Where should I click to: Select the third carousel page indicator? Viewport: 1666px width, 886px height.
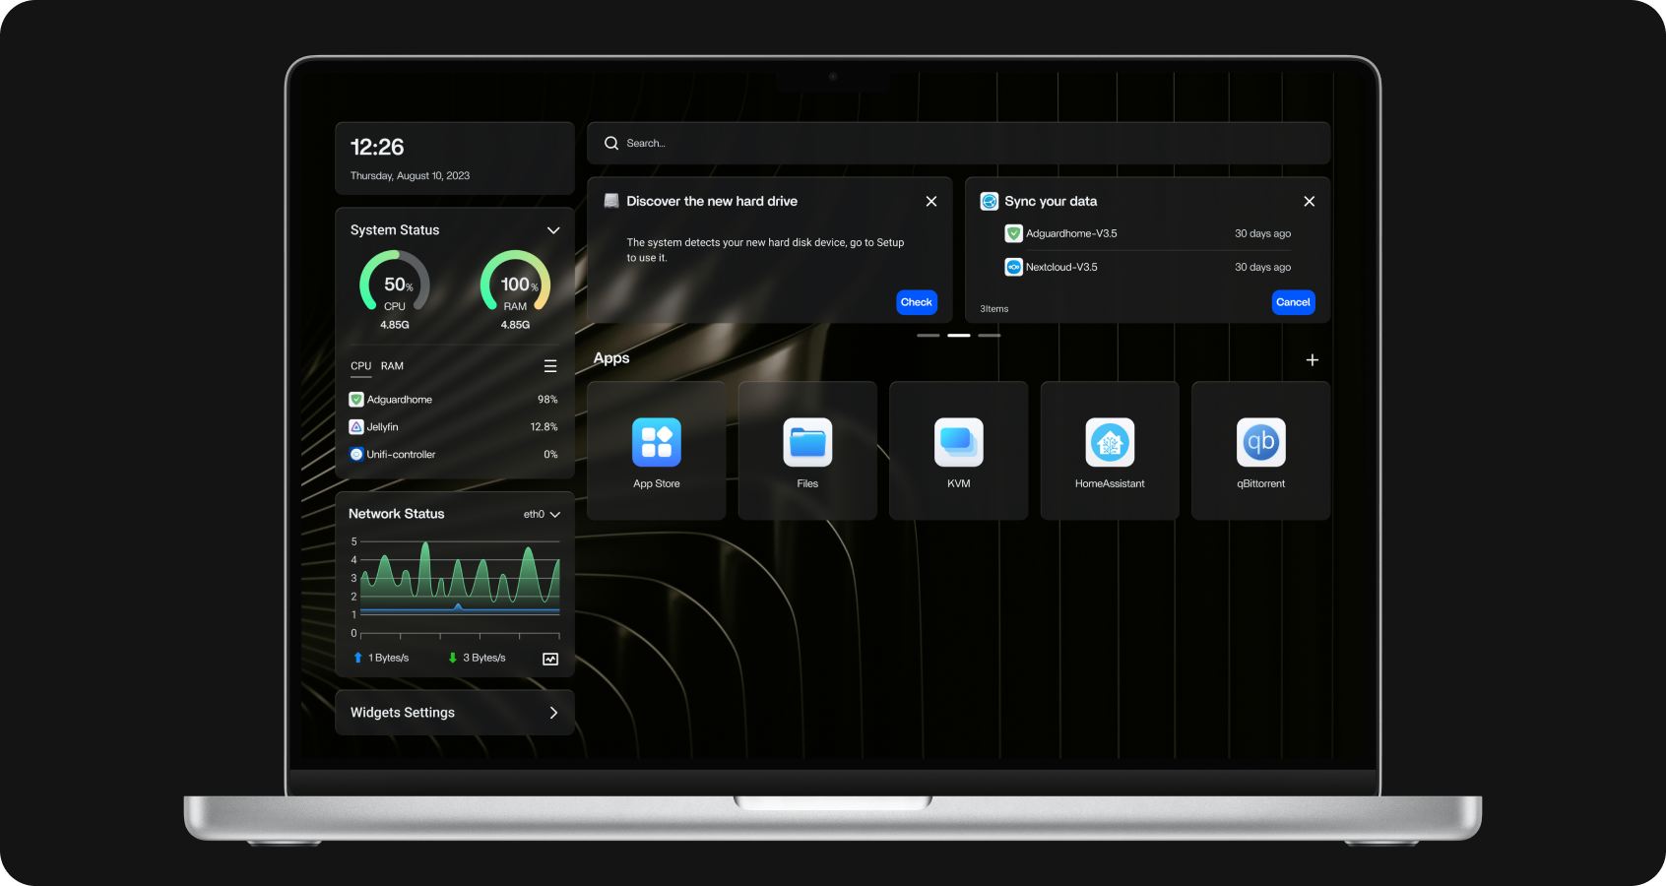(x=990, y=335)
